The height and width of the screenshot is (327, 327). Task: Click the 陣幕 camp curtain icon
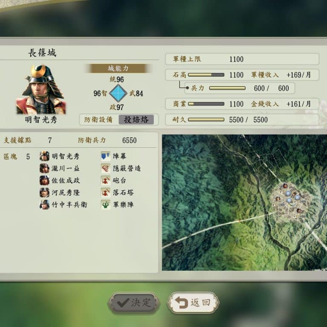[106, 156]
